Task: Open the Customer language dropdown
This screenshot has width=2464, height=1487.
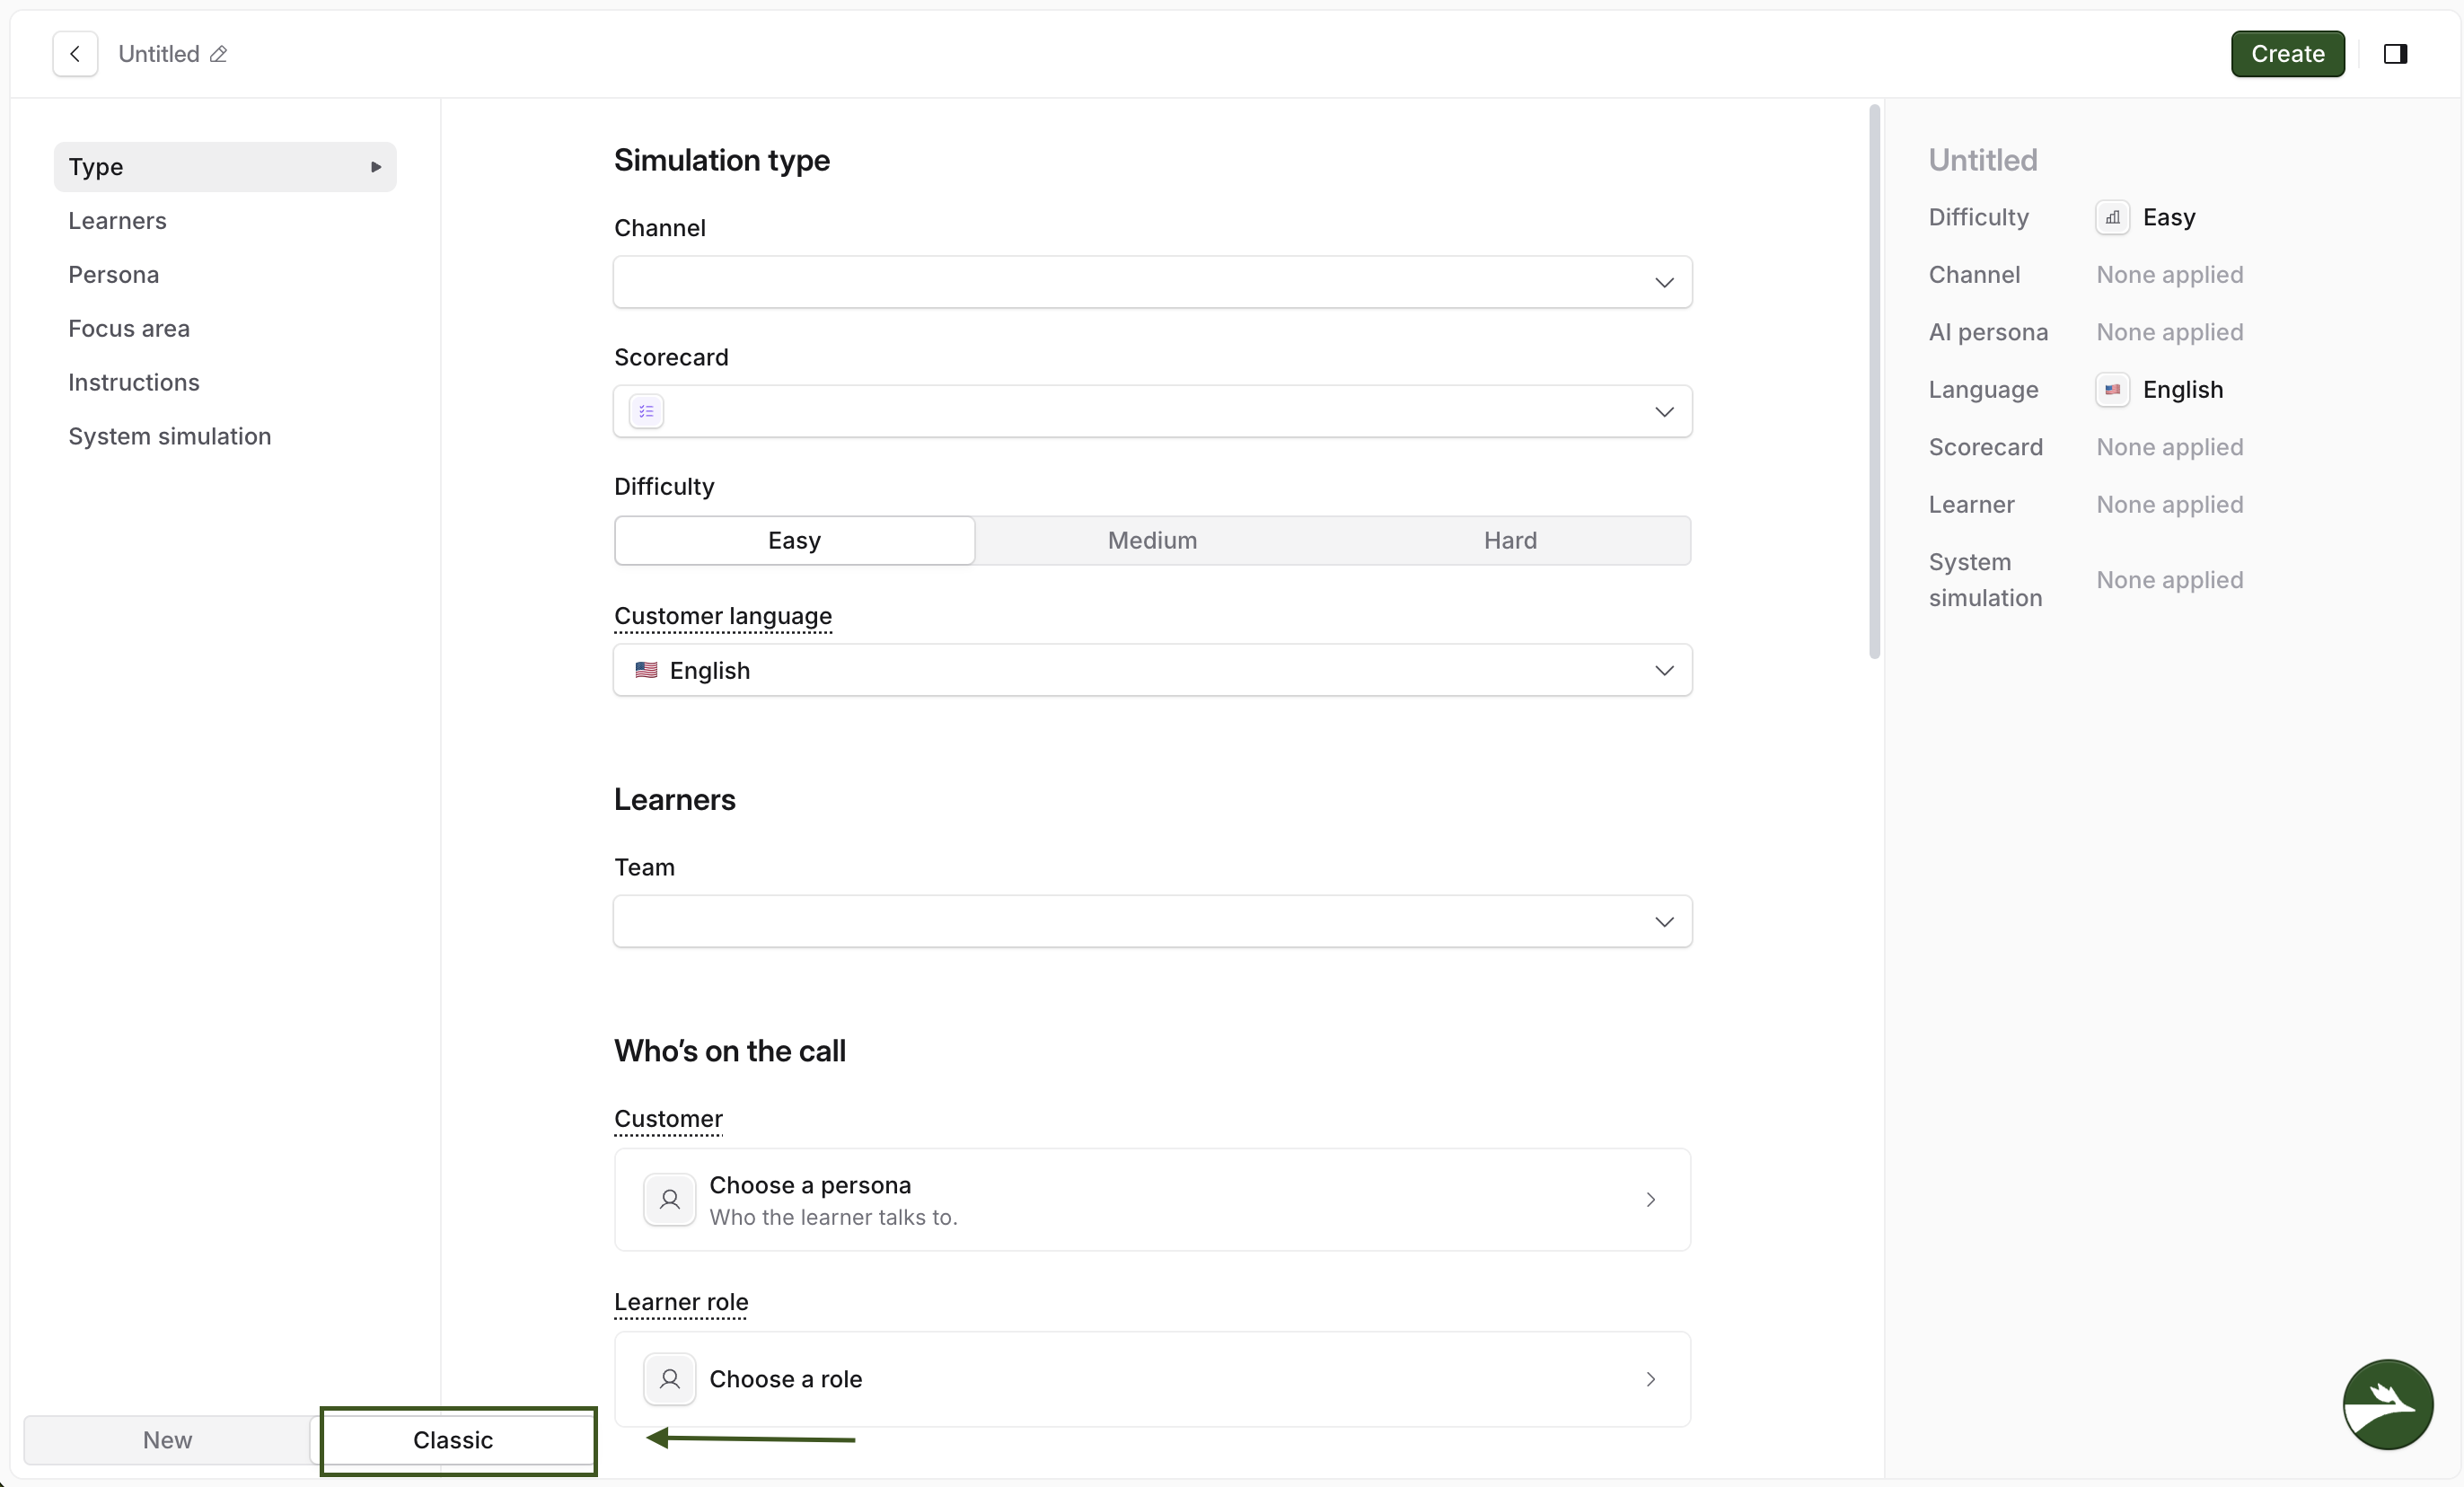Action: [1152, 670]
